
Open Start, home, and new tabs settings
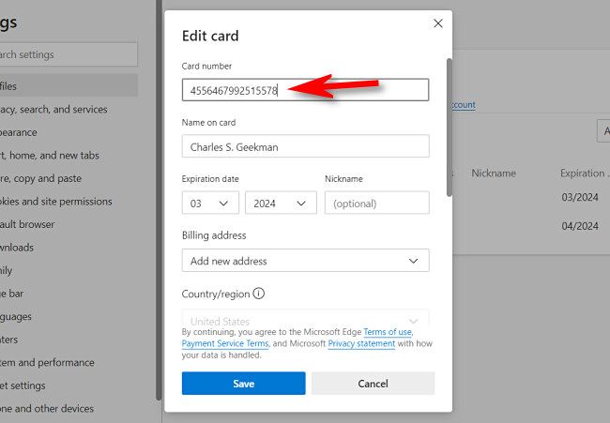click(x=50, y=156)
